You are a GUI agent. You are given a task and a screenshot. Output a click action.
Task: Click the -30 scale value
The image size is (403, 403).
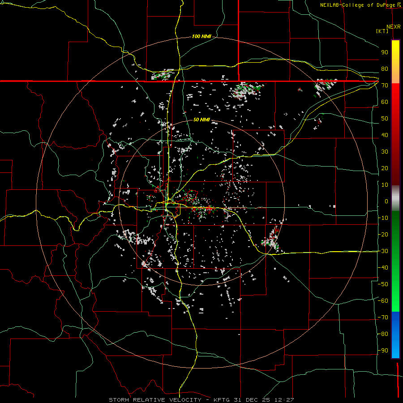click(x=383, y=251)
